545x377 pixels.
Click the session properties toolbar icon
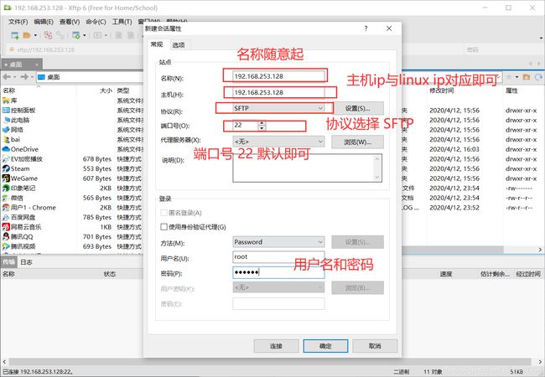(75, 35)
